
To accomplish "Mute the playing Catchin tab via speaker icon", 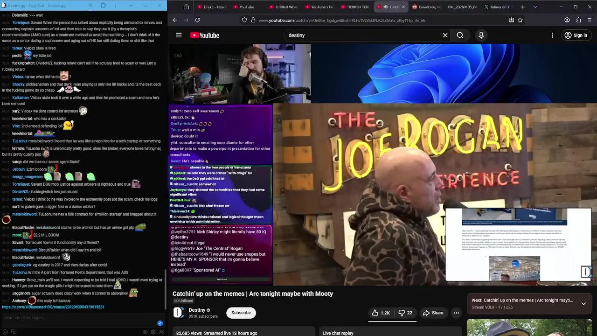I will (385, 7).
